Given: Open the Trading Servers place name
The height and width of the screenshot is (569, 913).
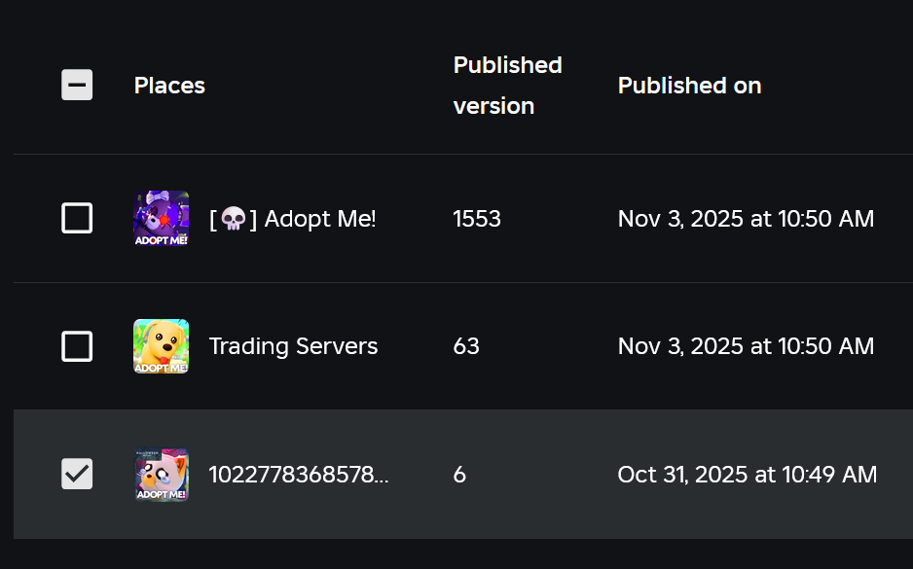Looking at the screenshot, I should [294, 346].
